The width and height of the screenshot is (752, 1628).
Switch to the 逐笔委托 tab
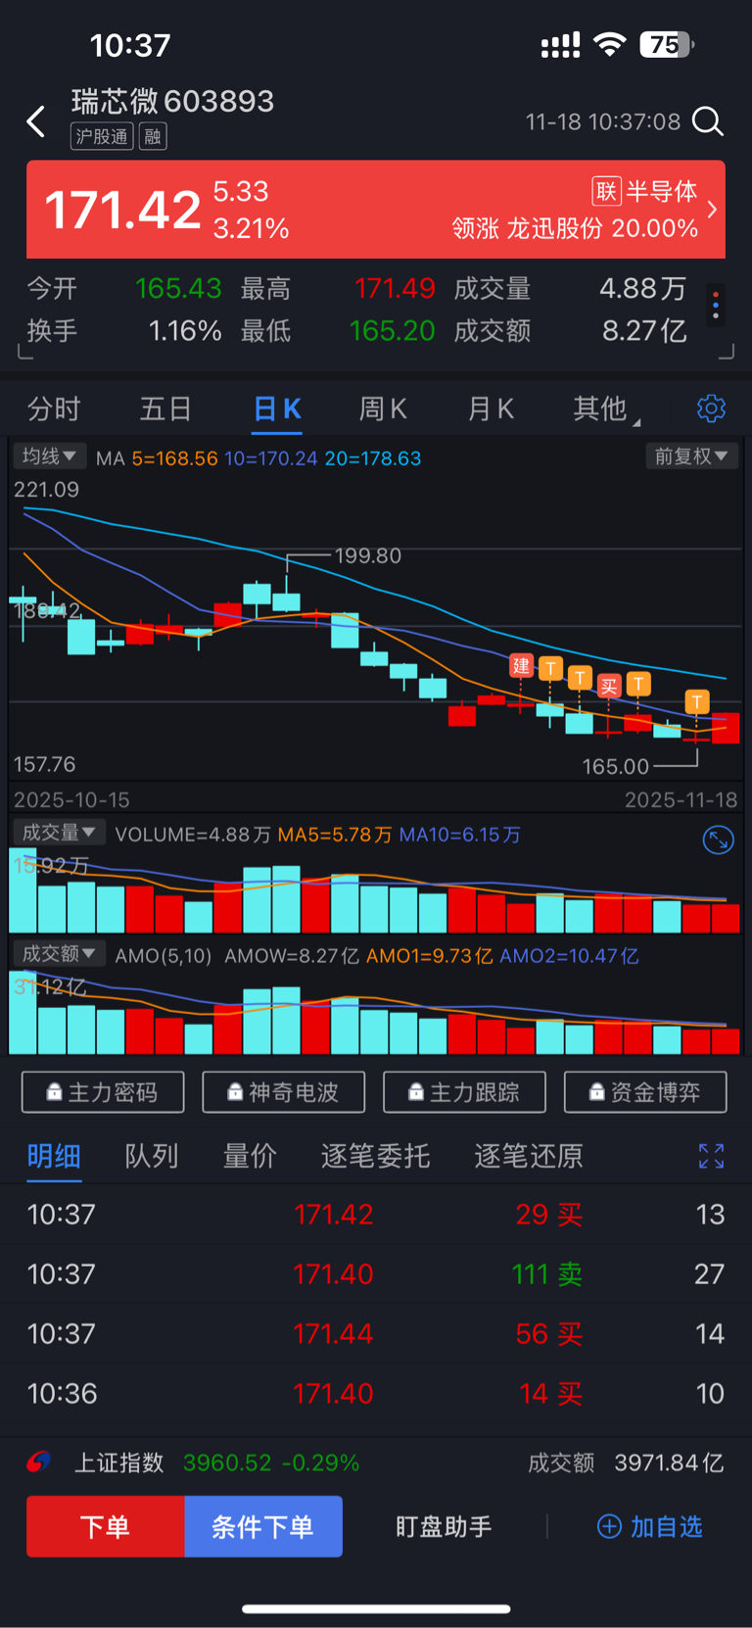pyautogui.click(x=375, y=1156)
